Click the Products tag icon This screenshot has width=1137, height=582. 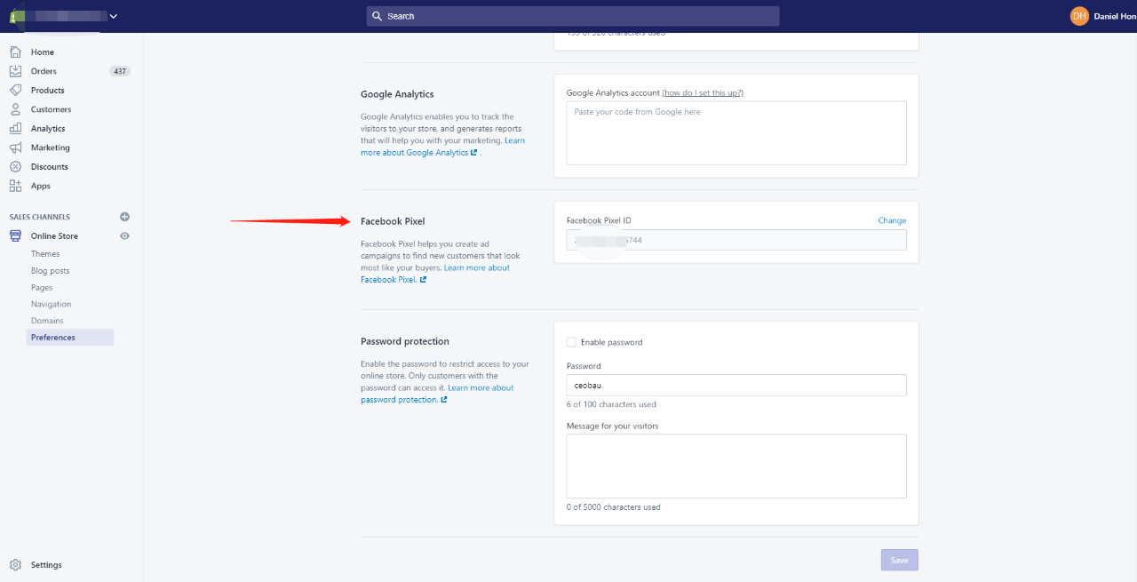[x=15, y=91]
